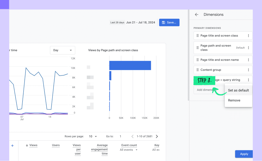Click the plus icon to add a table column
The height and width of the screenshot is (161, 262).
tap(12, 146)
